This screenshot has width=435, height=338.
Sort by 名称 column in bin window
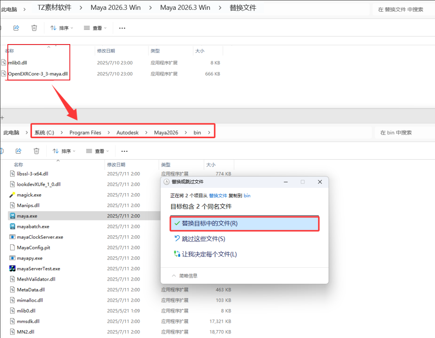click(x=18, y=165)
